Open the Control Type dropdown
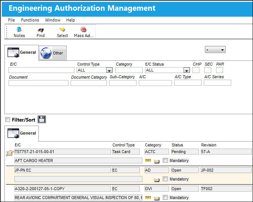253x202 pixels. 109,70
